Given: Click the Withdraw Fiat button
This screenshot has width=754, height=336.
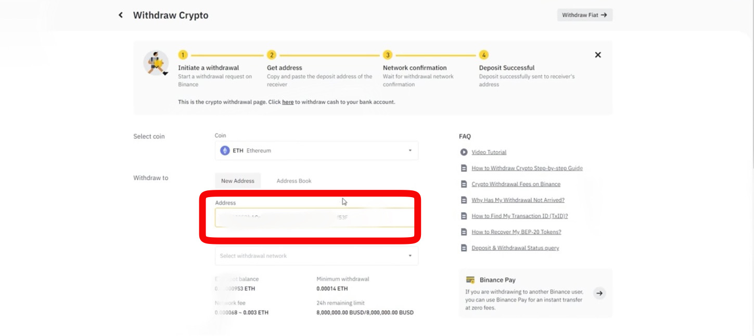Looking at the screenshot, I should (584, 15).
